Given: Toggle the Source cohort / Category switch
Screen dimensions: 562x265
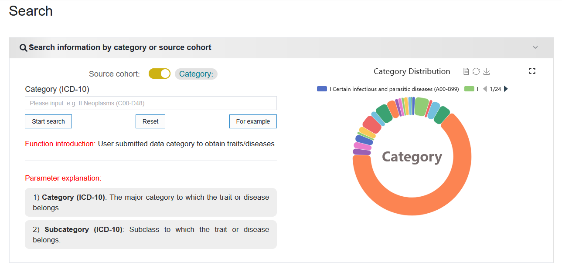Looking at the screenshot, I should point(160,74).
